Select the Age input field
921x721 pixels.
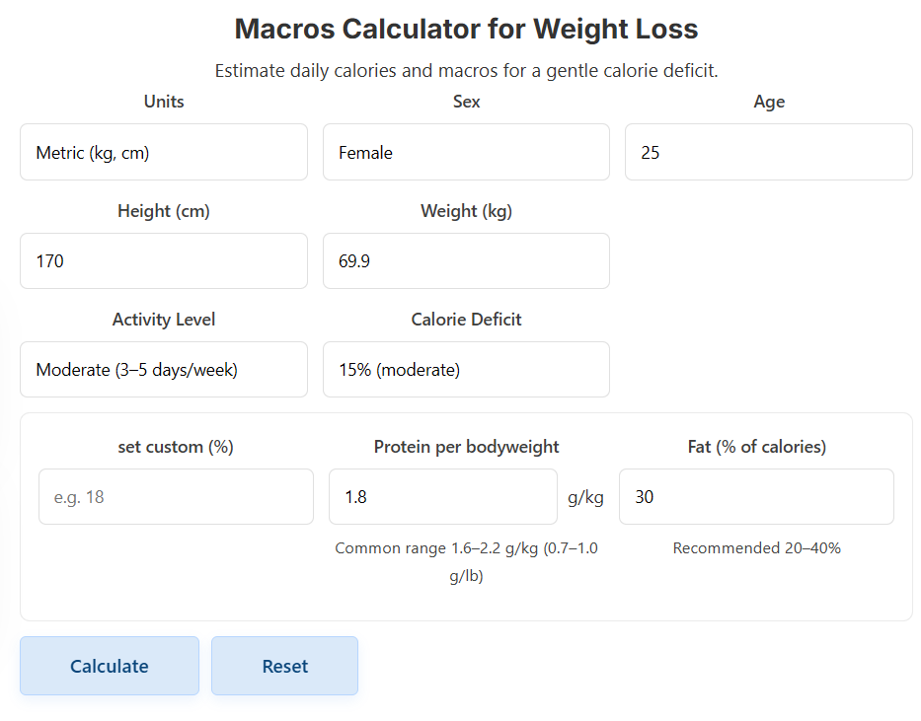768,152
